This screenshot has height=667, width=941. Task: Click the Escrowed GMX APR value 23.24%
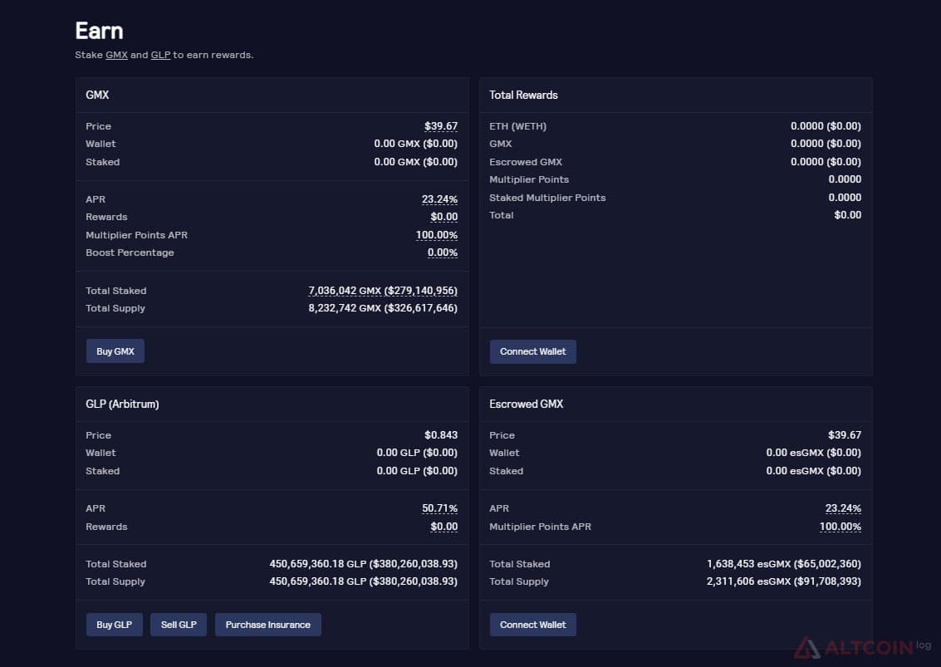[x=843, y=508]
